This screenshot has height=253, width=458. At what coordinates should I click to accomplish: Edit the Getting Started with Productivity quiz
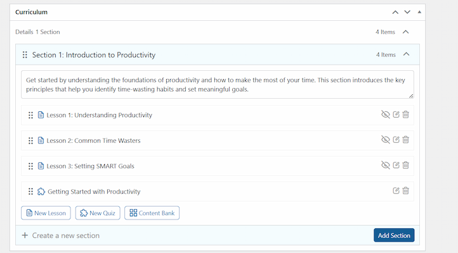pos(396,191)
